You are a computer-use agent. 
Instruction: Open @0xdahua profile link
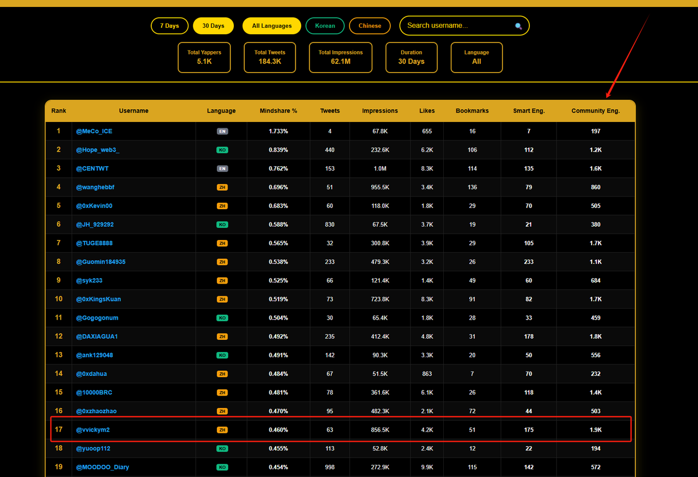[91, 374]
